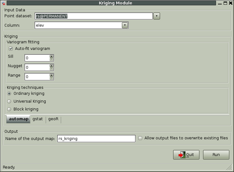
Task: Choose Universal Kriging option
Action: tap(9, 101)
